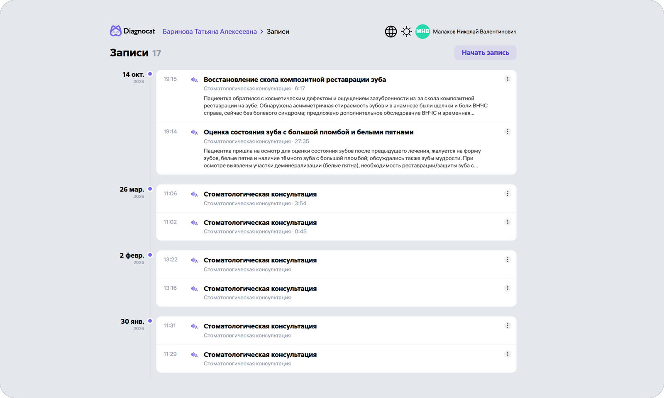This screenshot has height=398, width=664.
Task: Open three-dot menu for 13:16 record
Action: coord(508,288)
